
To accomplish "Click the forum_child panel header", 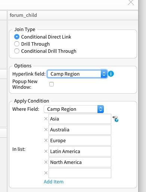I will [73, 15].
